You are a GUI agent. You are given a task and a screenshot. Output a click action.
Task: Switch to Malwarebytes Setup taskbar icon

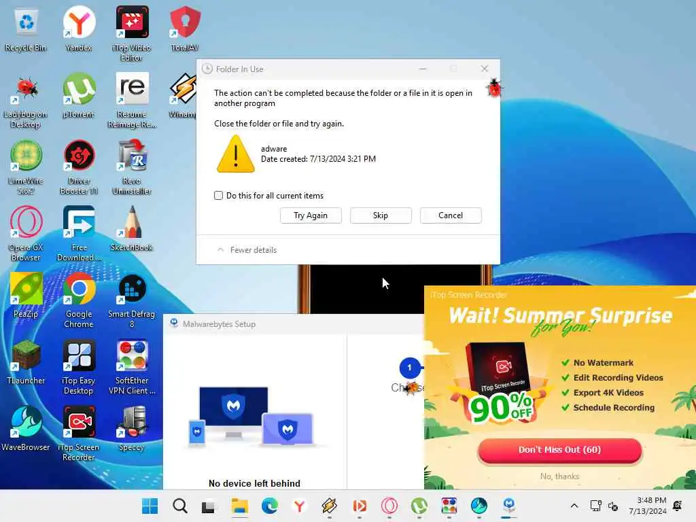(509, 505)
